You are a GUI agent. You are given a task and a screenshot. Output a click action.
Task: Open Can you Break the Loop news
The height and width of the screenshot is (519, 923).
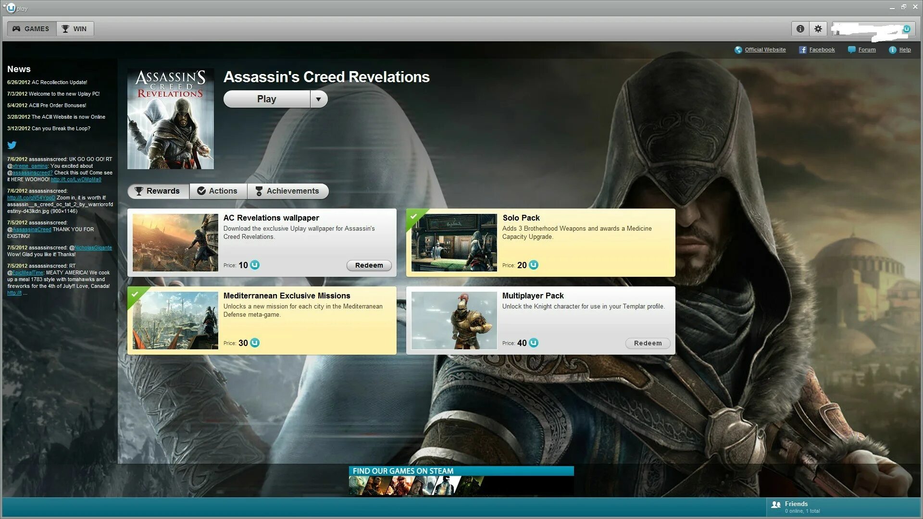[49, 128]
